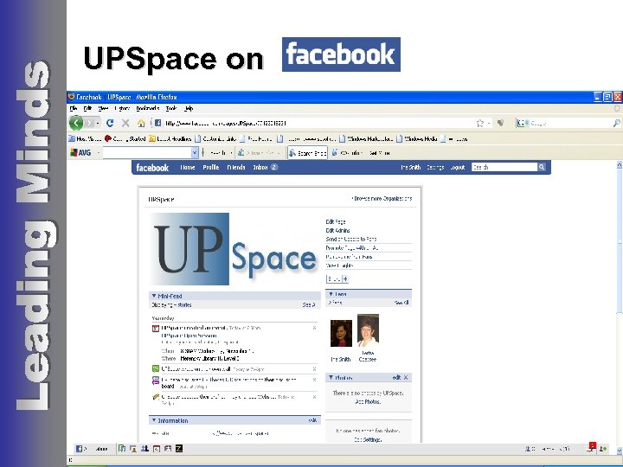Click the Edit Page link
Screen dimensions: 623x467
tap(336, 222)
